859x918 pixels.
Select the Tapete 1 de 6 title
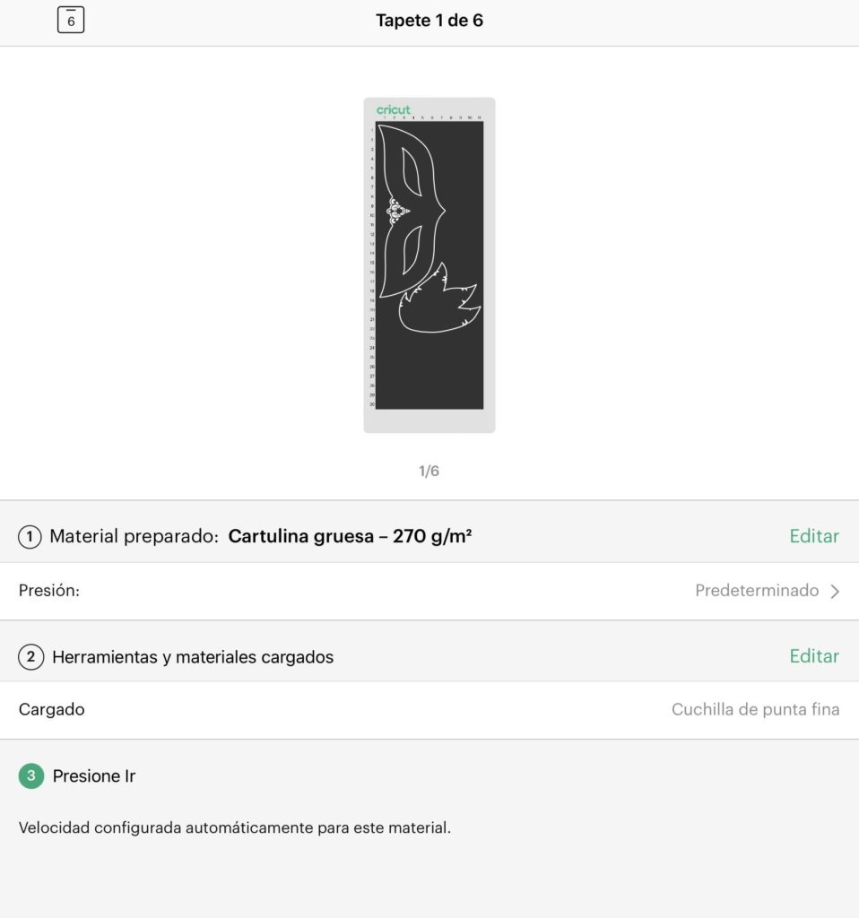point(429,21)
